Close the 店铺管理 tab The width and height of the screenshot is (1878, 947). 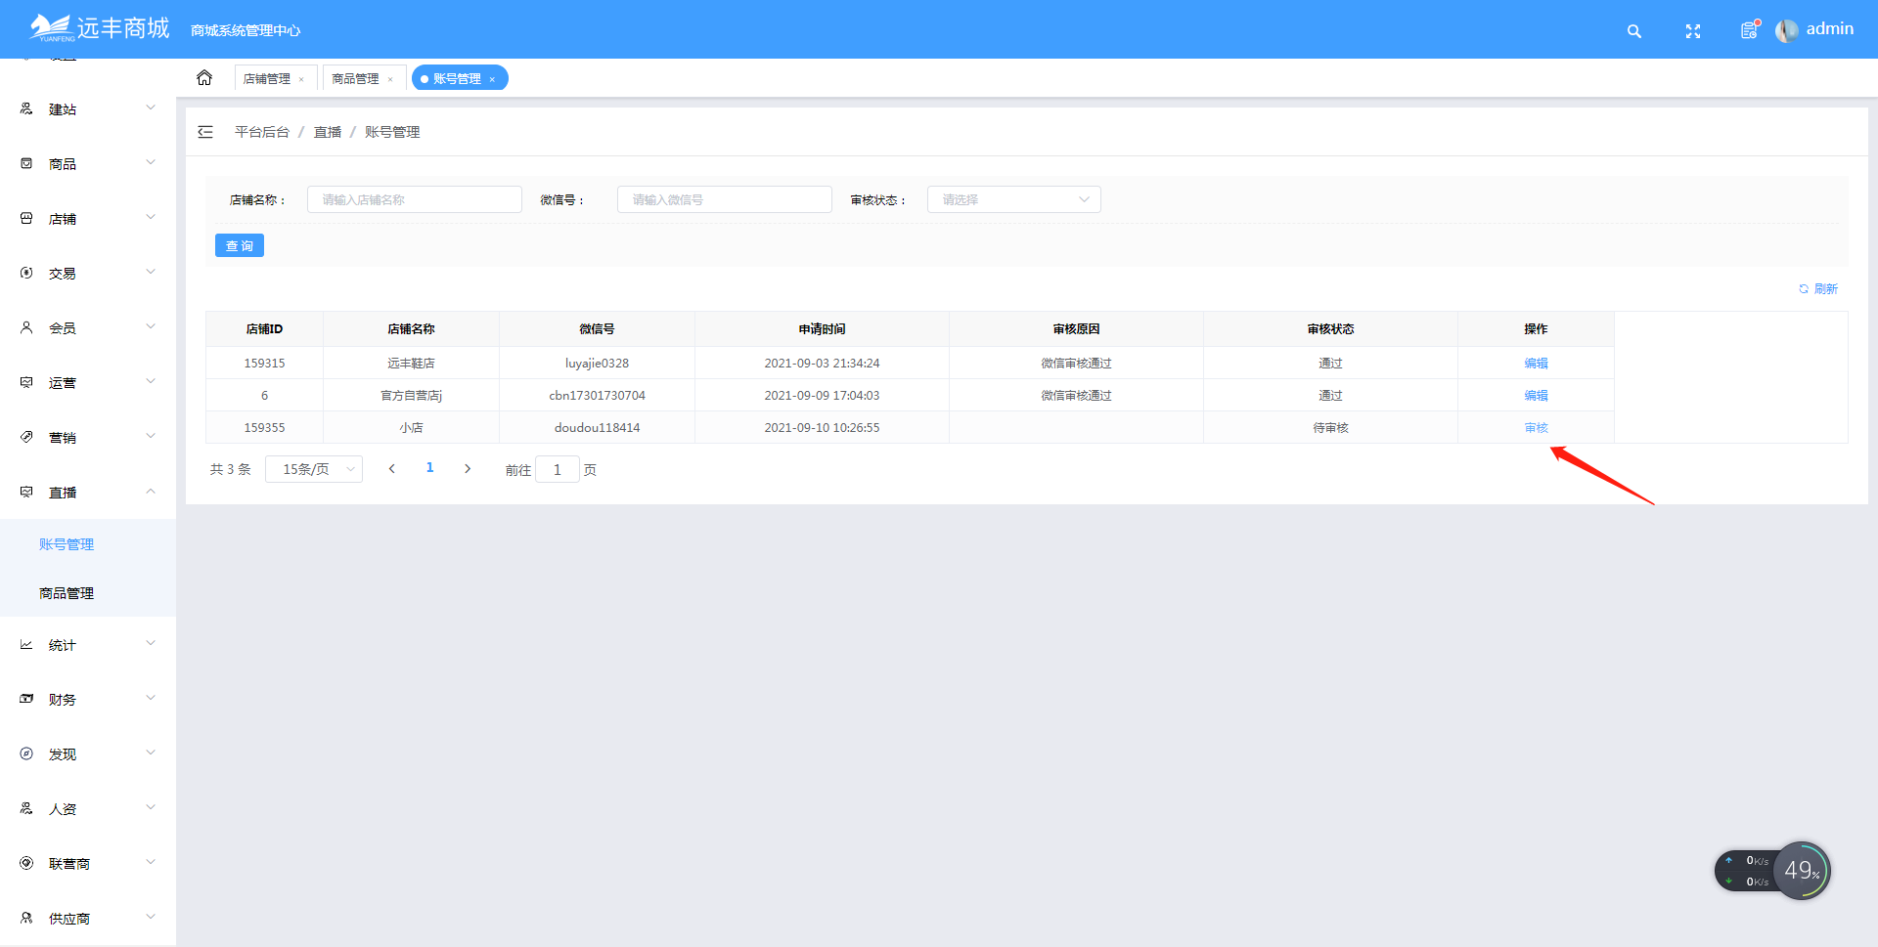301,79
